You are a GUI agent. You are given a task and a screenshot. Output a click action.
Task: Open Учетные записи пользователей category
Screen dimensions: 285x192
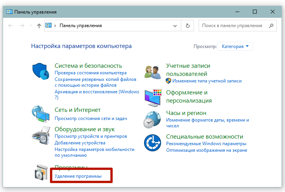[x=188, y=70]
